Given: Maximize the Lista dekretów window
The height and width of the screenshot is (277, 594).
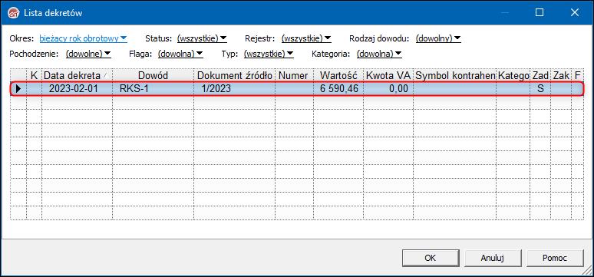Looking at the screenshot, I should click(540, 13).
